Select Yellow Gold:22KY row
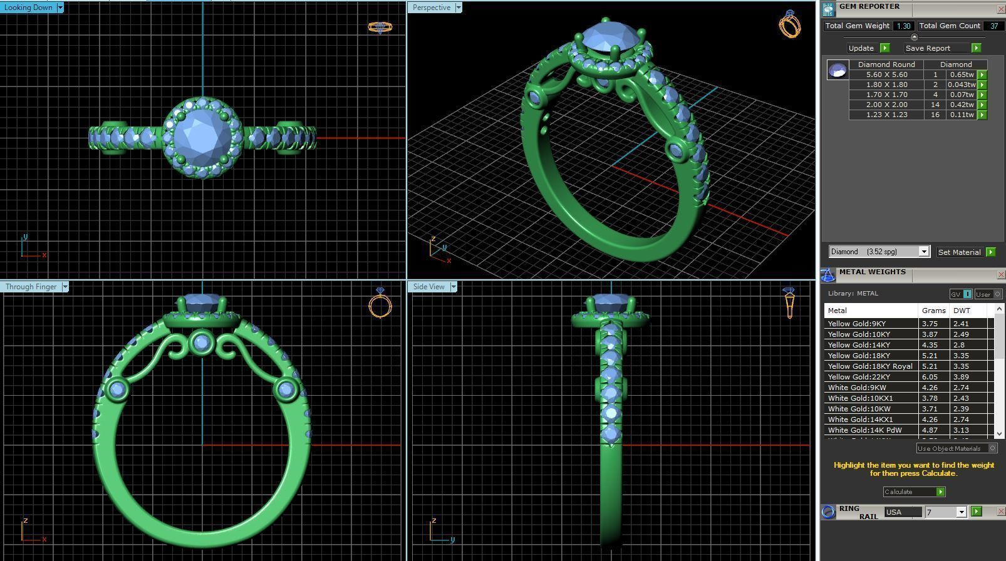The image size is (1006, 561). (x=908, y=377)
